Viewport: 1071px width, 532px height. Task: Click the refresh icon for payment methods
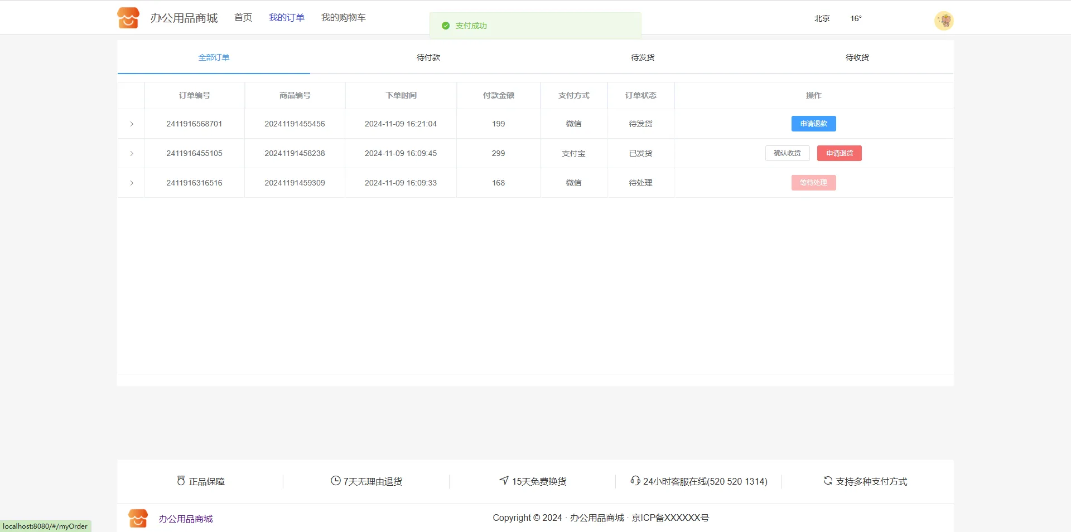pyautogui.click(x=828, y=480)
